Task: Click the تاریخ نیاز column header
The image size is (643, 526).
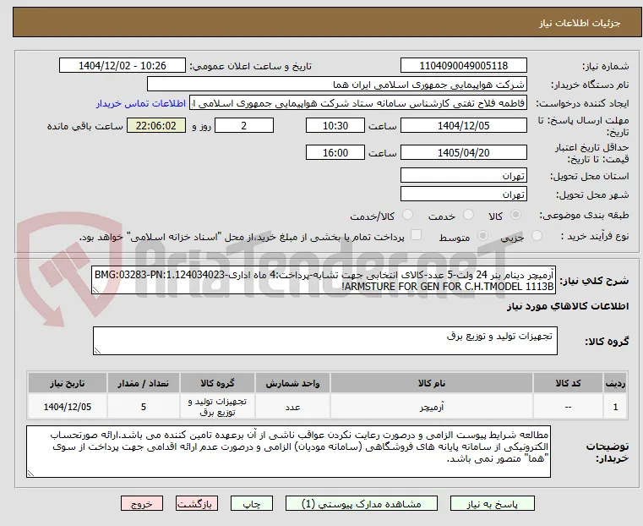Action: point(68,383)
